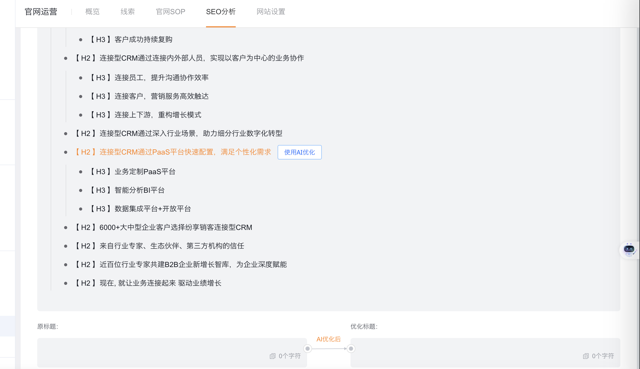Select H2 现在, 就让业务连接起来 heading

[148, 283]
